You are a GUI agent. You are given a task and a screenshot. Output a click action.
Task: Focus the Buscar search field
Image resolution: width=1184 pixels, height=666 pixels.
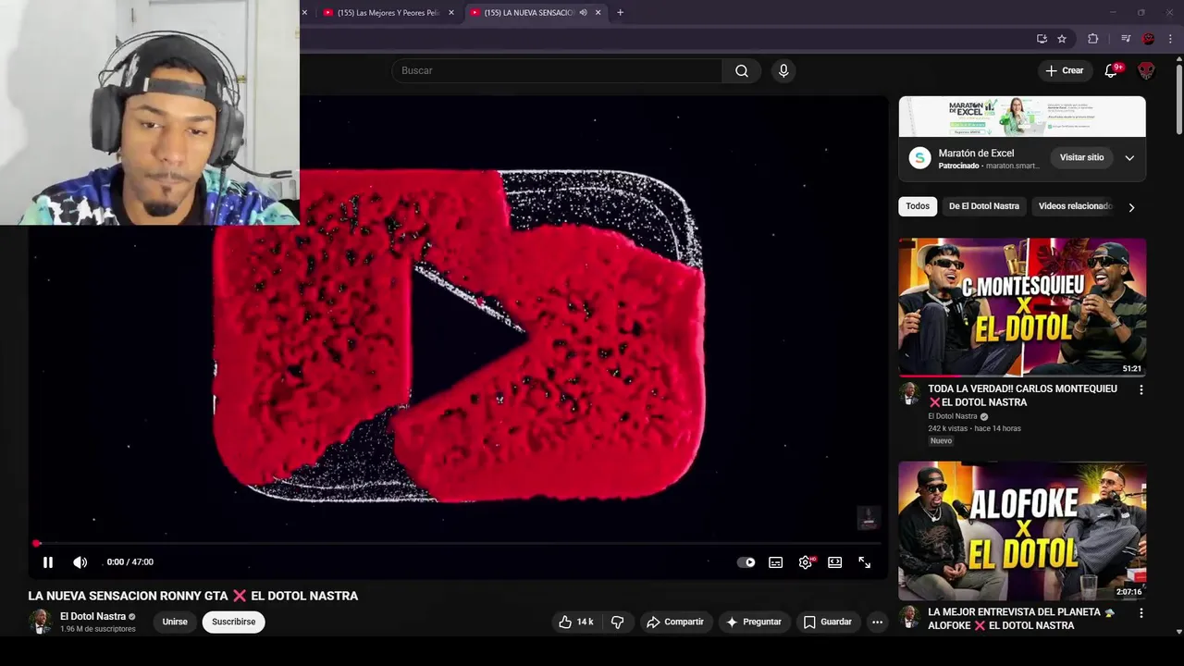click(557, 70)
